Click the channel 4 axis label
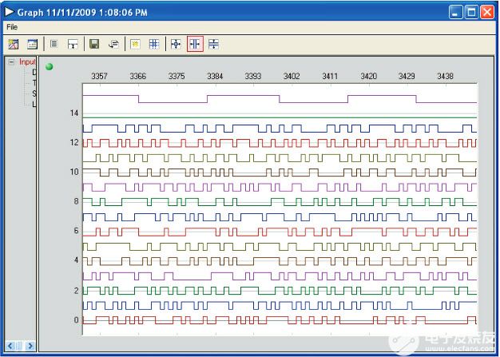This screenshot has width=500, height=357. click(76, 260)
